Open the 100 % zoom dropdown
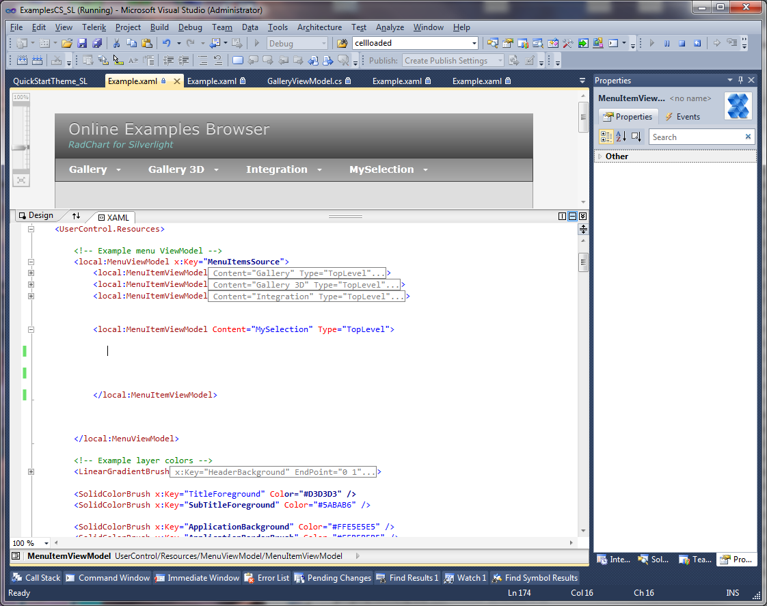 tap(46, 543)
